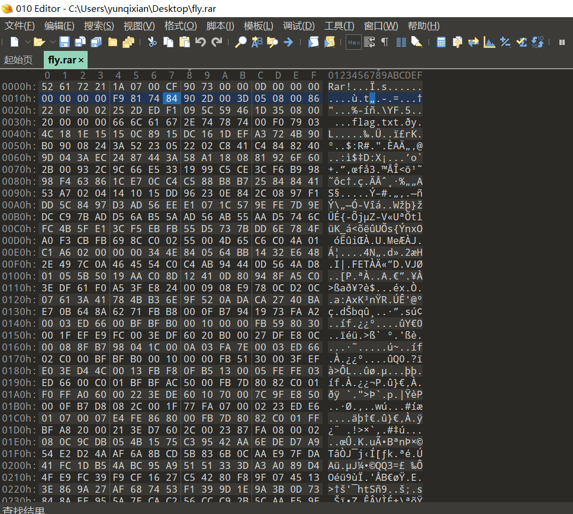Click the Close All files icon
573x514 pixels.
click(128, 43)
